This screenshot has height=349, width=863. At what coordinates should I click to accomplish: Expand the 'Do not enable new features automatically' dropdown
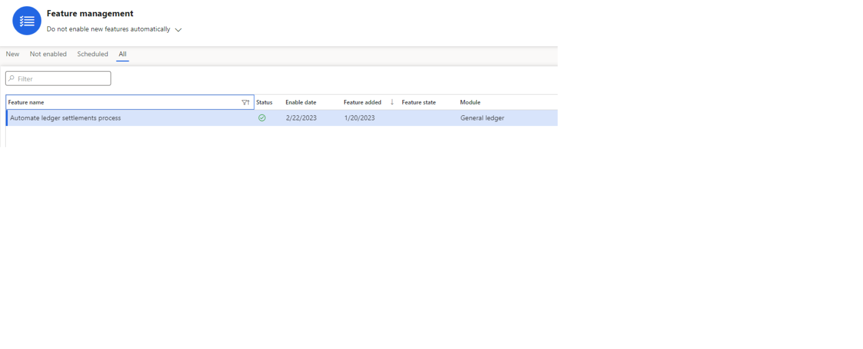tap(178, 30)
